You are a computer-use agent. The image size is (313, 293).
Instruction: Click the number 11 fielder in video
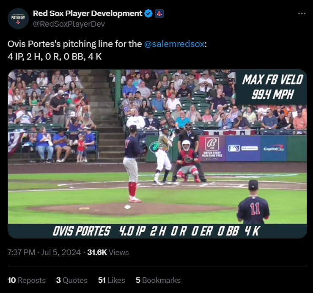(253, 202)
